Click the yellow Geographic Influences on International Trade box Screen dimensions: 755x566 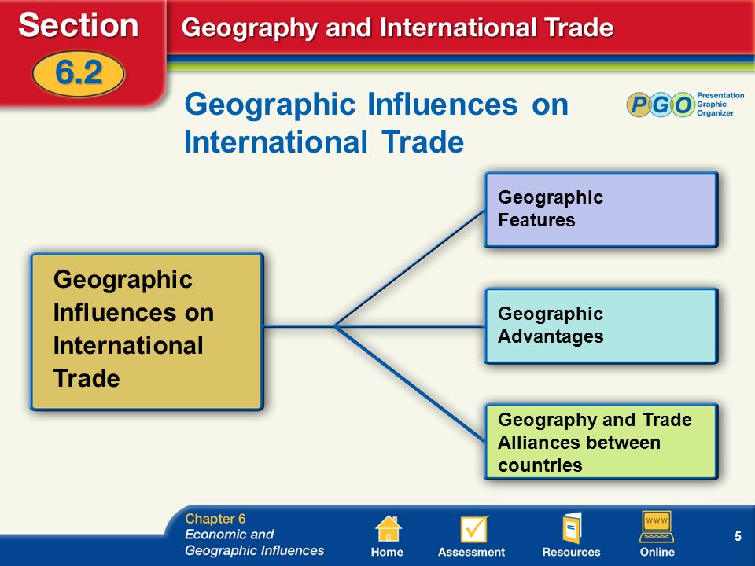coord(147,332)
